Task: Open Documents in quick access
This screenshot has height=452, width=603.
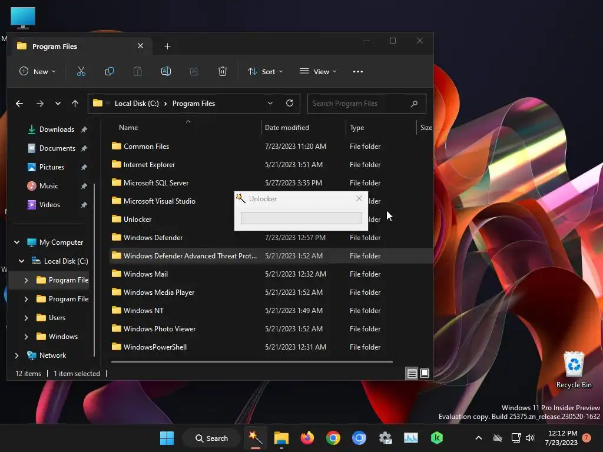Action: [57, 148]
